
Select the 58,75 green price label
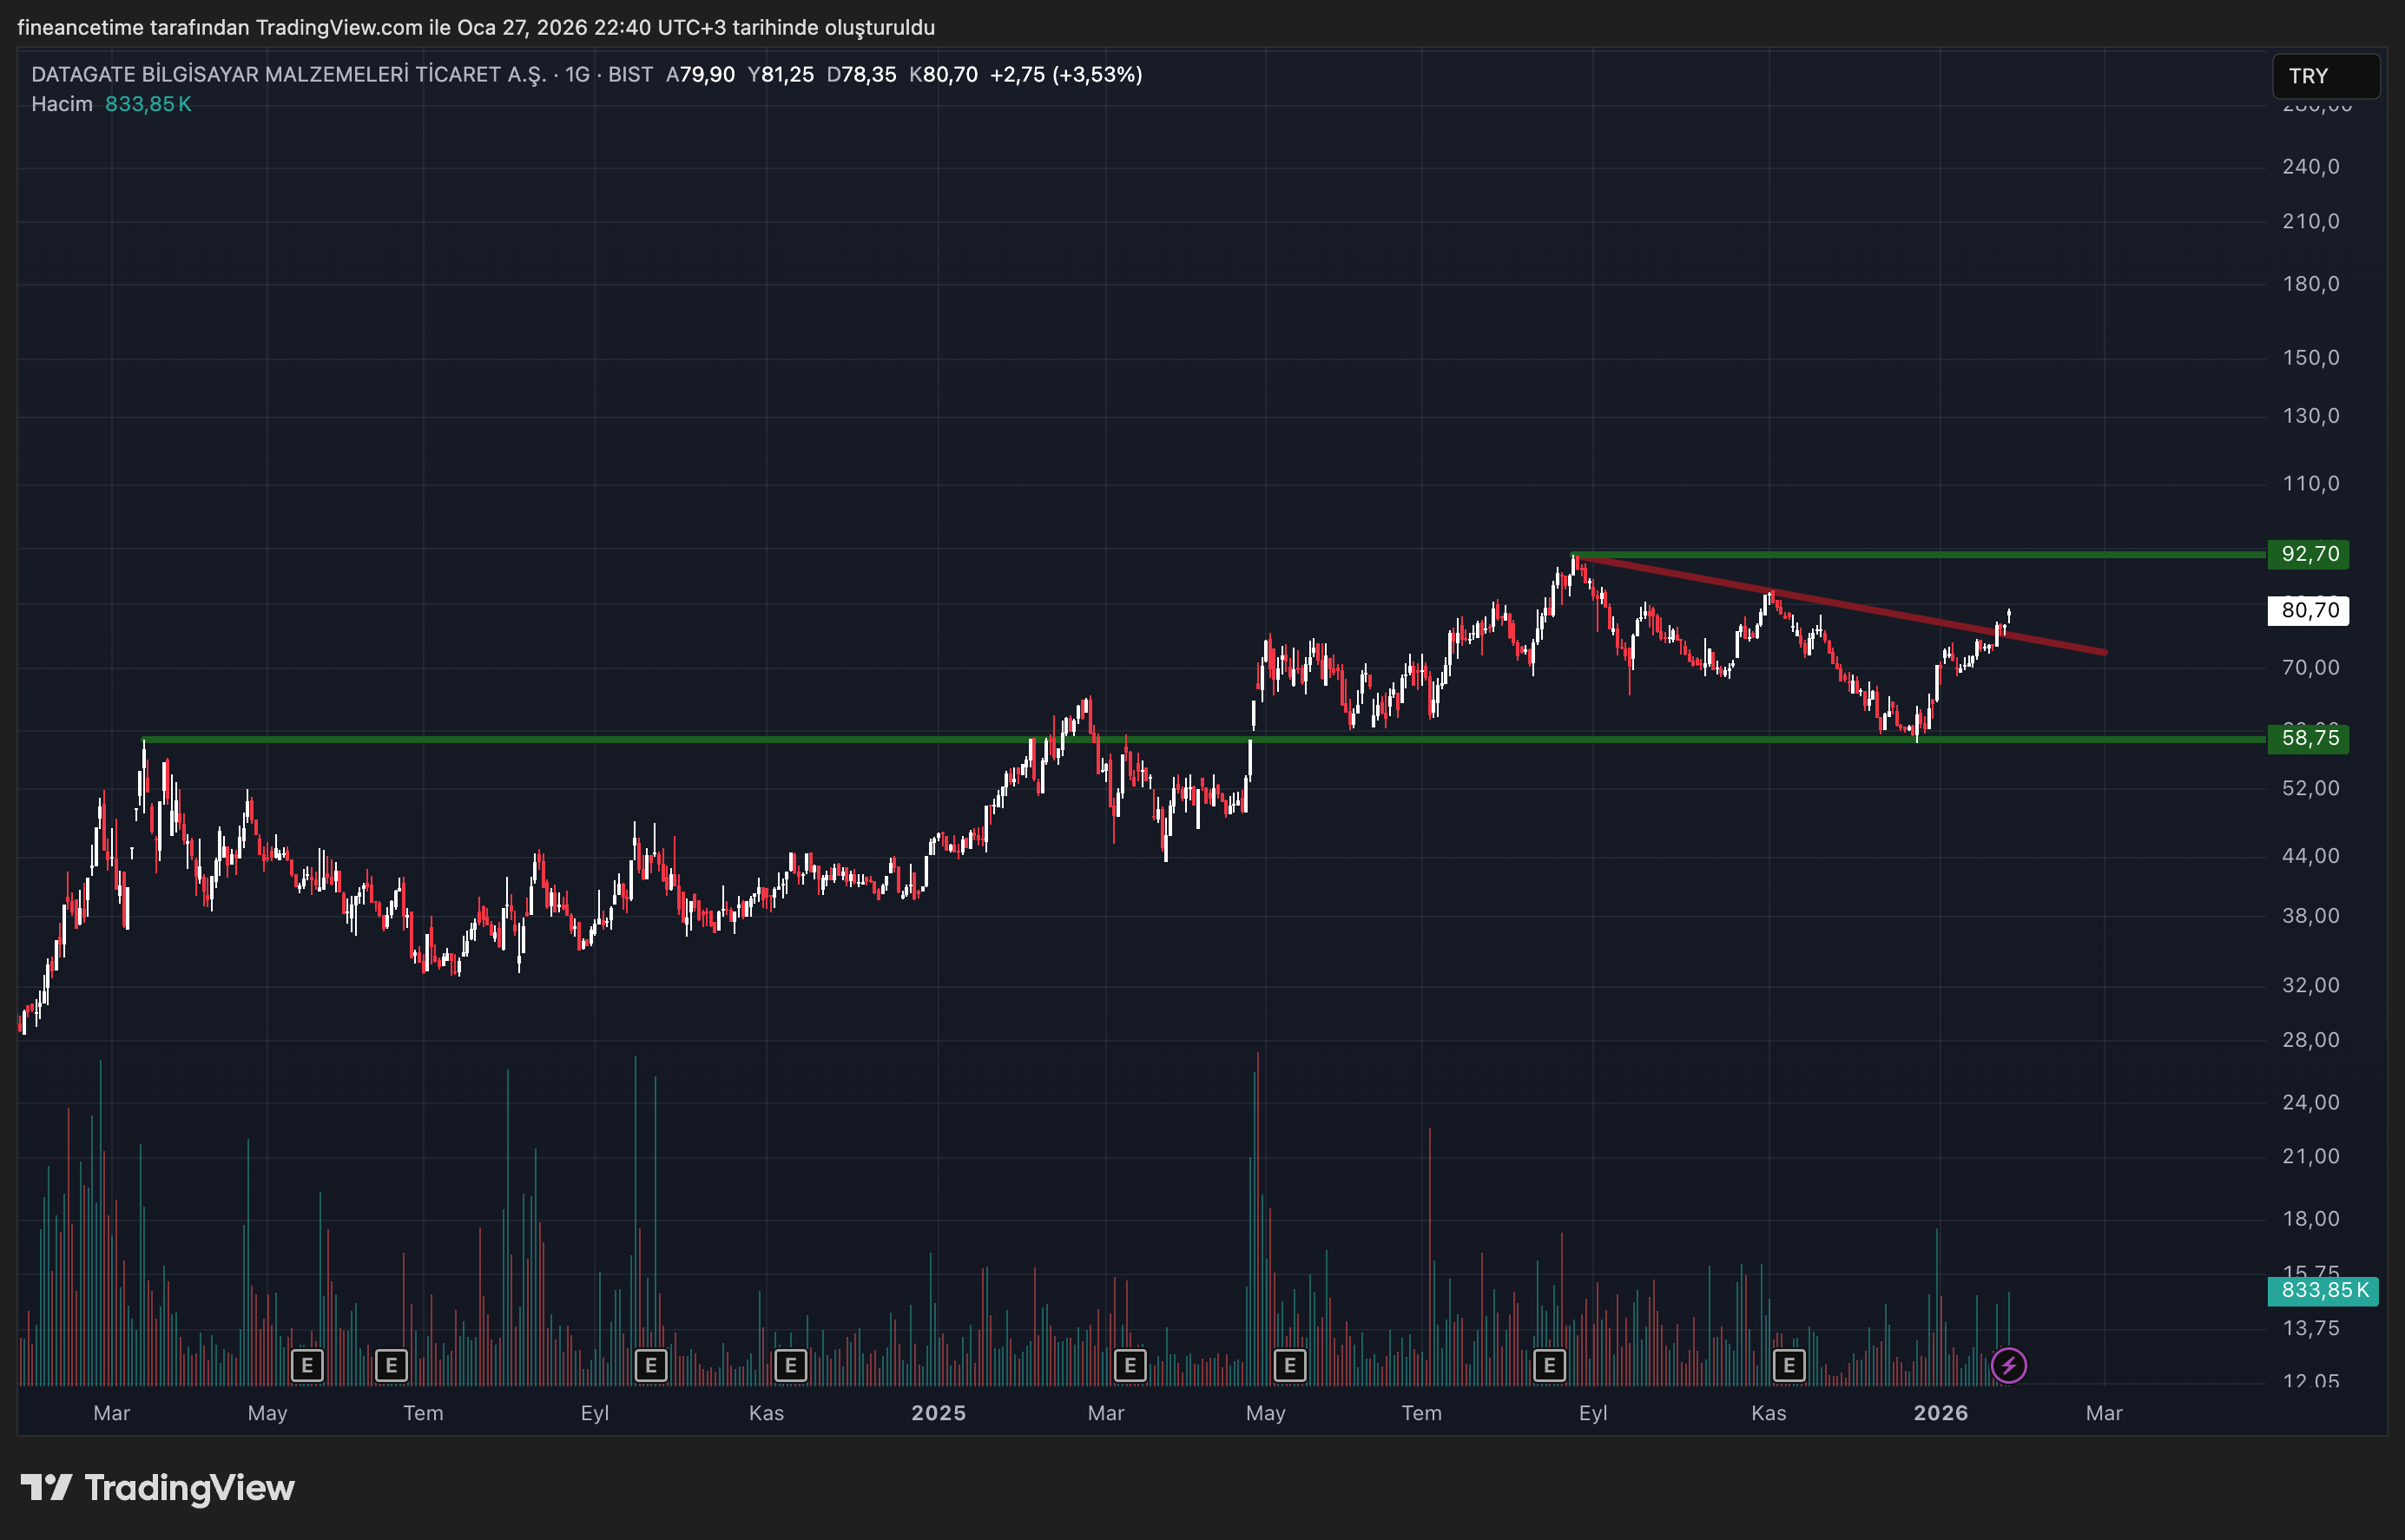tap(2309, 739)
